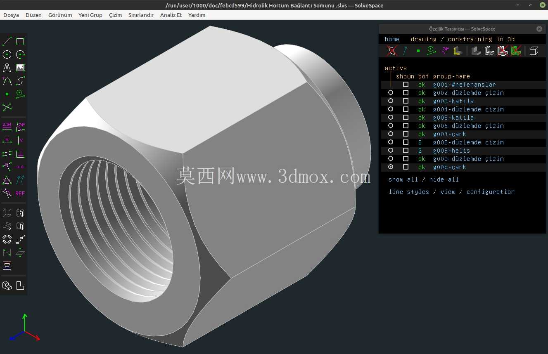The width and height of the screenshot is (548, 354).
Task: Select the tangent arc tool
Action: (x=7, y=81)
